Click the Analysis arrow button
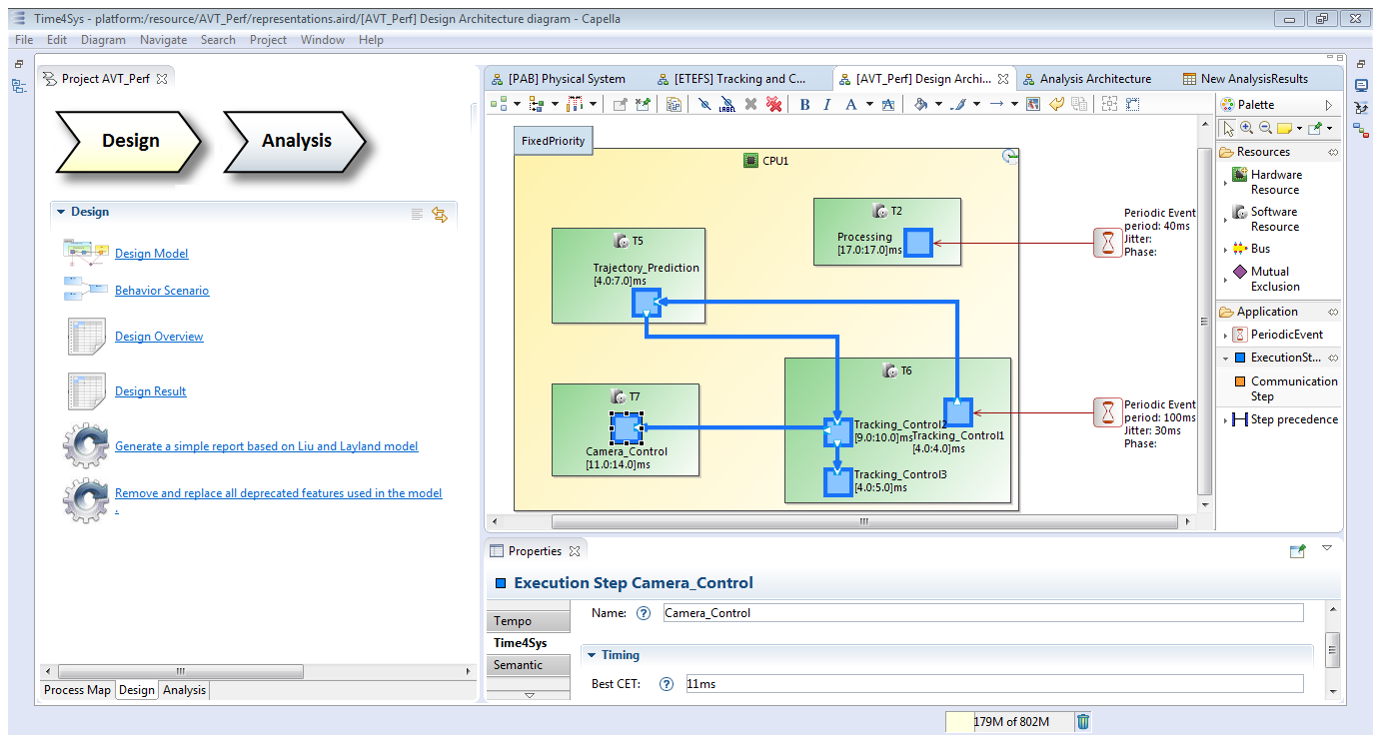This screenshot has height=743, width=1381. (296, 142)
